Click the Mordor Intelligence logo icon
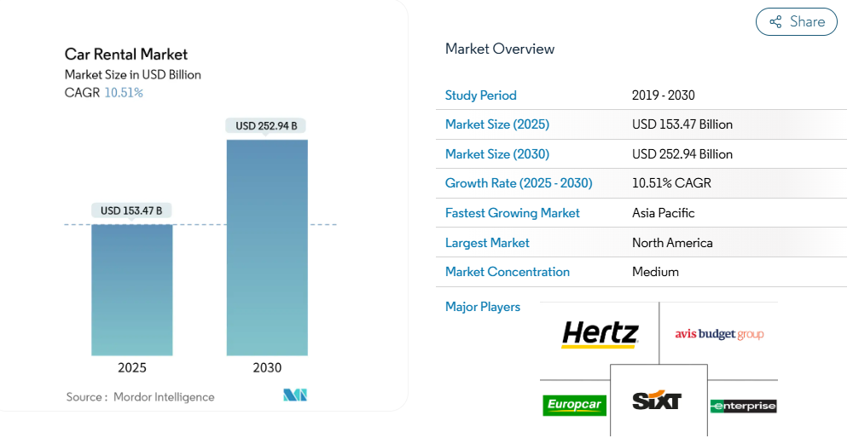 pos(295,395)
